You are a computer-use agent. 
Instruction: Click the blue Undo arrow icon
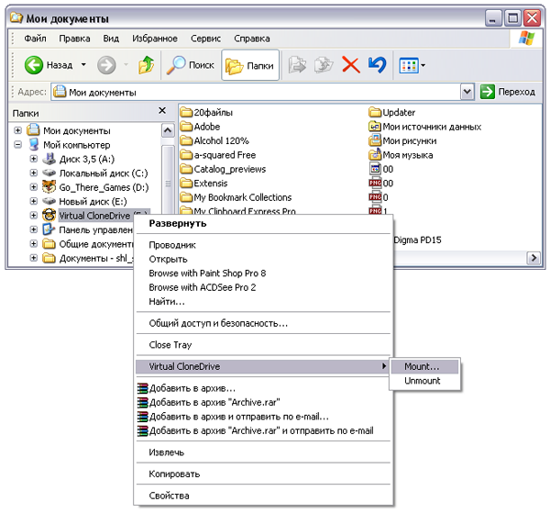click(378, 65)
